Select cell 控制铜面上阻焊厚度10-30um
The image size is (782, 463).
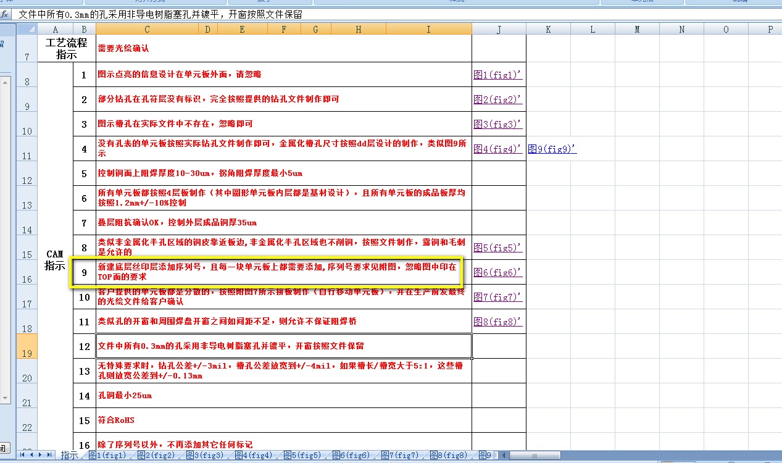(x=284, y=173)
